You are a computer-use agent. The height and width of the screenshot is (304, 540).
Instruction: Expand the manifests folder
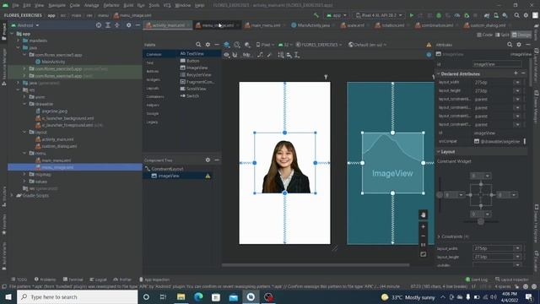[x=19, y=41]
